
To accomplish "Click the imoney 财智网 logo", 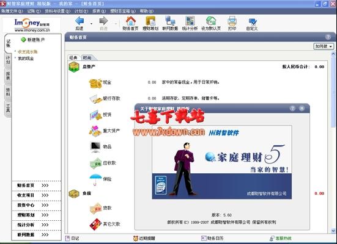I will pyautogui.click(x=32, y=25).
